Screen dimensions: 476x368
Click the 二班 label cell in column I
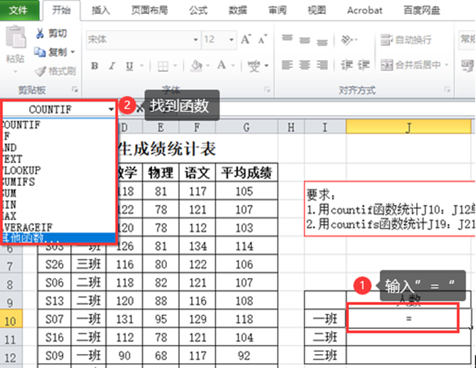click(325, 337)
